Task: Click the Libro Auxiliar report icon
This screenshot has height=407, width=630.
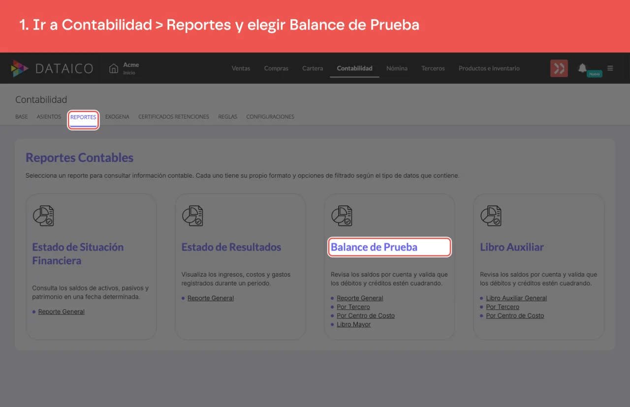Action: 491,216
